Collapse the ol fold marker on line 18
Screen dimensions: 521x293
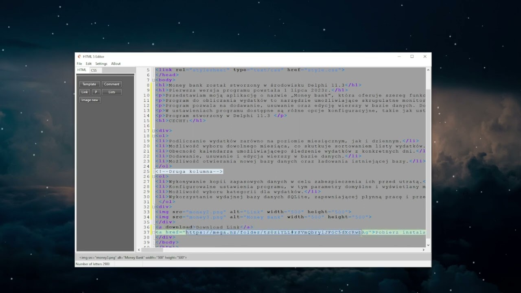[153, 136]
